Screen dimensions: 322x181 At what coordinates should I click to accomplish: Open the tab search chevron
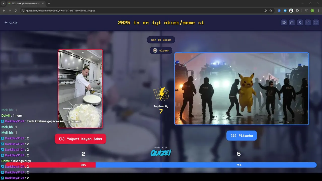(x=3, y=4)
